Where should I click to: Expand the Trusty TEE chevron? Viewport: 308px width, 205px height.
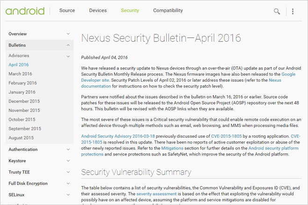68,172
